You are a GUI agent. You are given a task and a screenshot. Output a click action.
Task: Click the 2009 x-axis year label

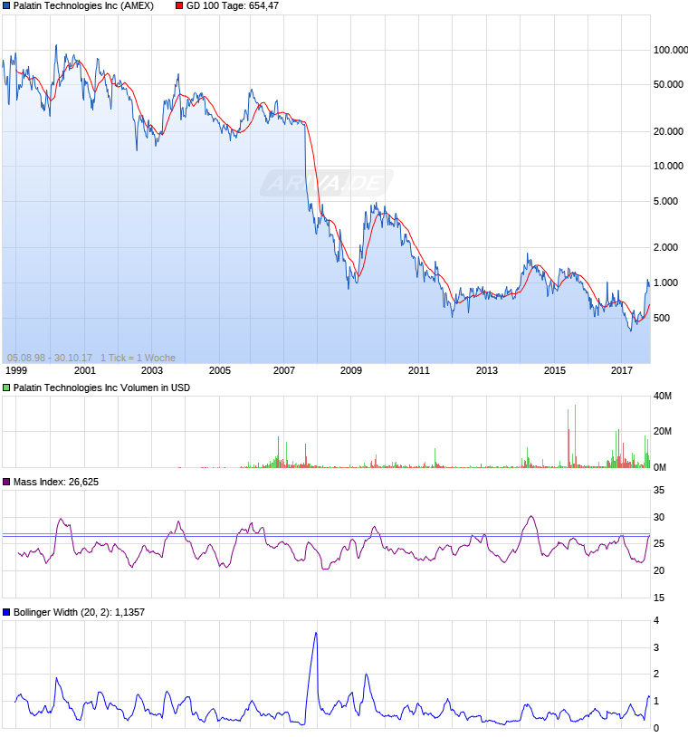point(351,370)
